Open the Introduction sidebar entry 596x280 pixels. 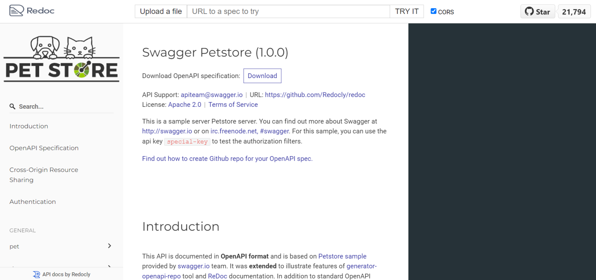[29, 126]
